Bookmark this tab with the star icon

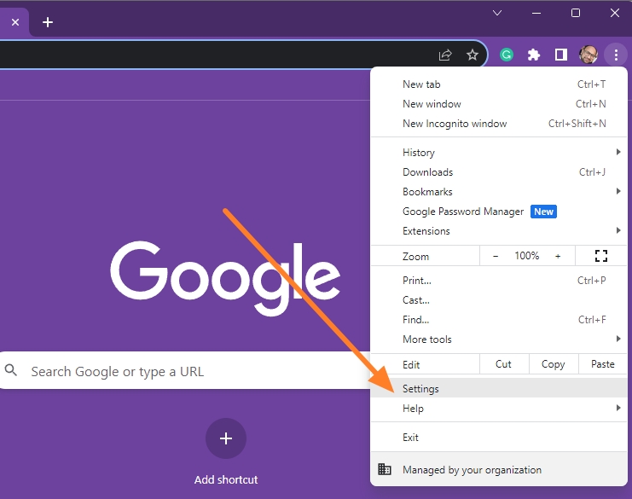(x=472, y=55)
